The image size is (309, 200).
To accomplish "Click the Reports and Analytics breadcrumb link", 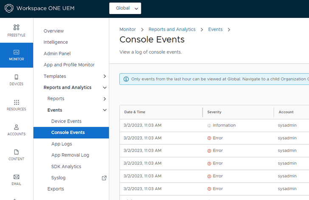I will click(172, 29).
